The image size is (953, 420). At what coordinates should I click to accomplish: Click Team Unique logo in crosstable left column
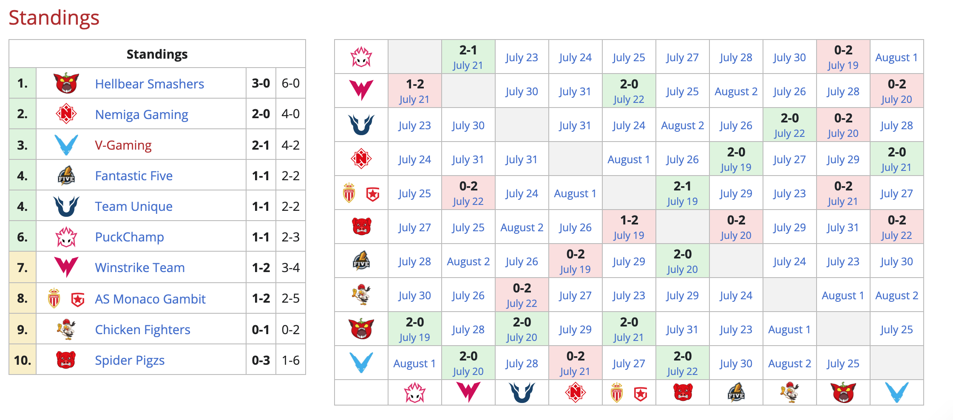click(x=361, y=125)
